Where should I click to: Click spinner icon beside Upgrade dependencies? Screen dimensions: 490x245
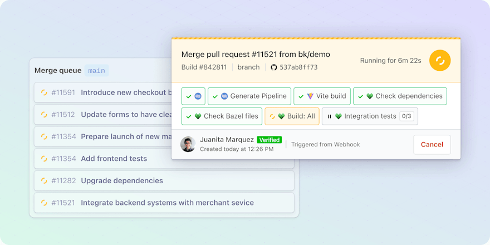tap(44, 181)
